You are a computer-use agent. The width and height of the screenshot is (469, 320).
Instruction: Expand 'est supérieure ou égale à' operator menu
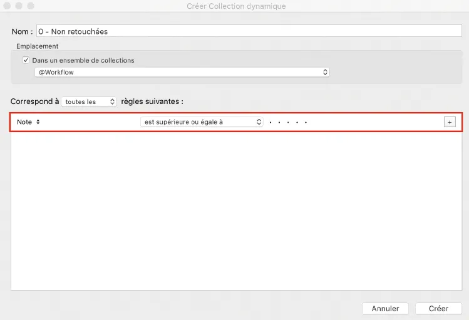coord(201,122)
